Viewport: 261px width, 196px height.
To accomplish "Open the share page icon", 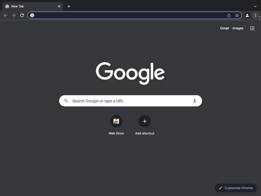I will pos(229,15).
